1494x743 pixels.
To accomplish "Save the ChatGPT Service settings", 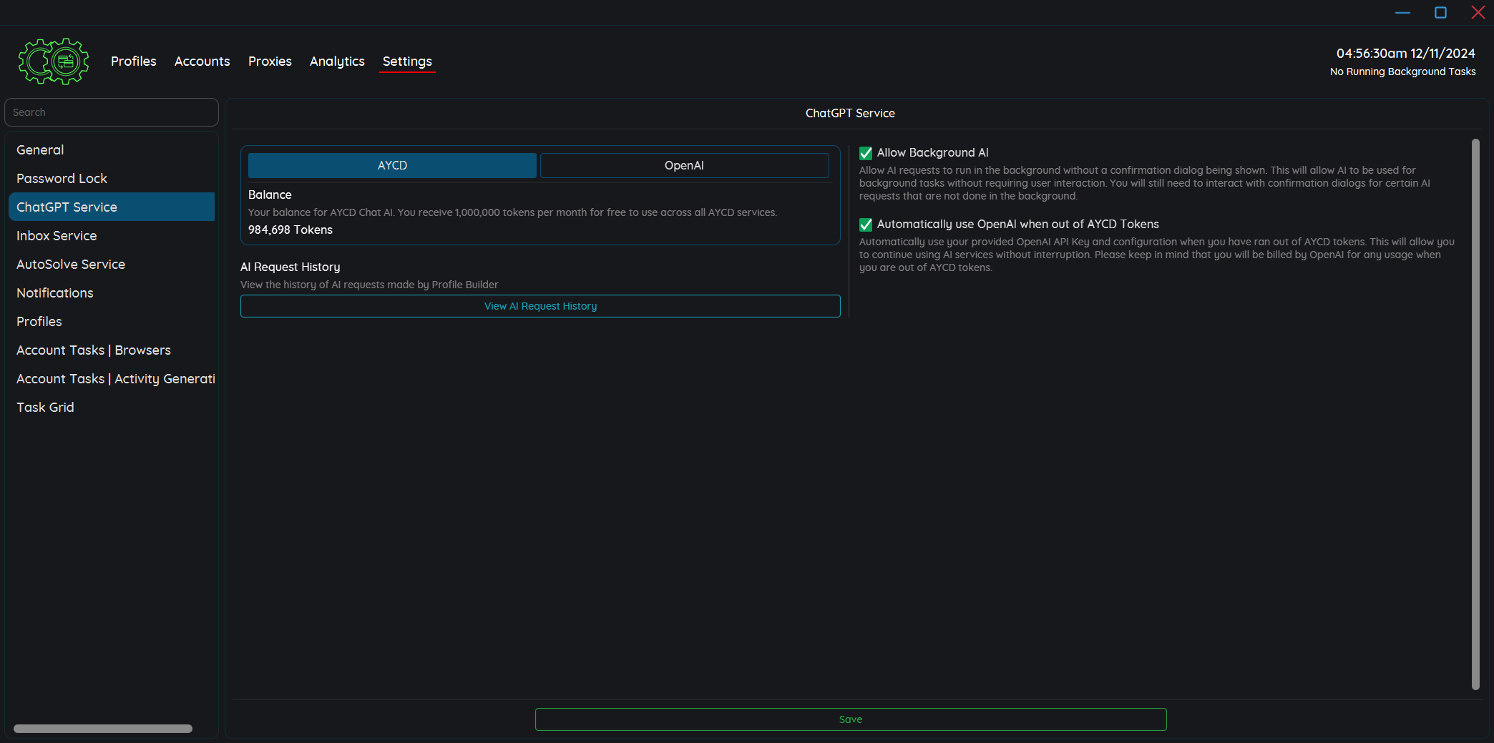I will (x=850, y=719).
